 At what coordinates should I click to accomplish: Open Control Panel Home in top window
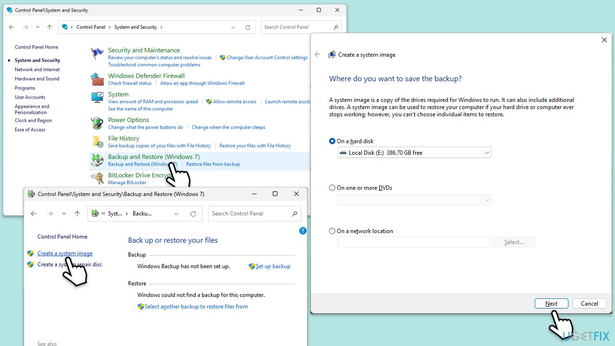37,47
